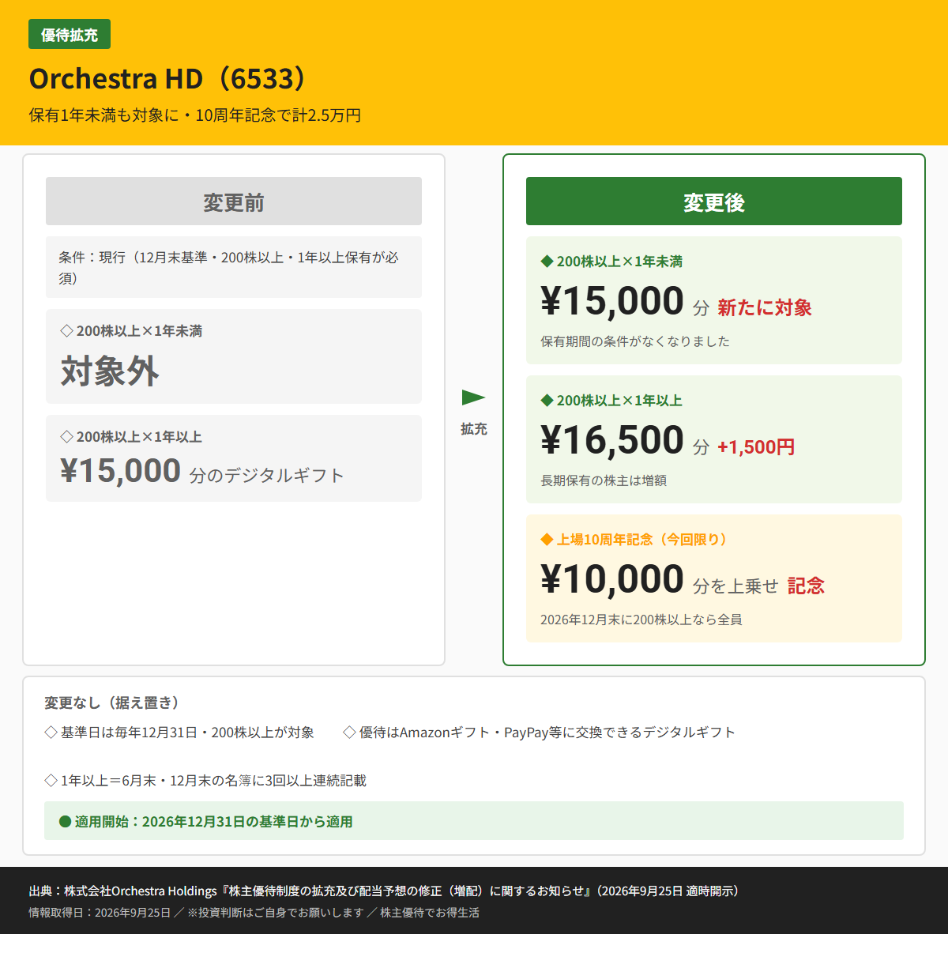
Task: Select the Orchestra HD（6533） title
Action: click(x=167, y=79)
